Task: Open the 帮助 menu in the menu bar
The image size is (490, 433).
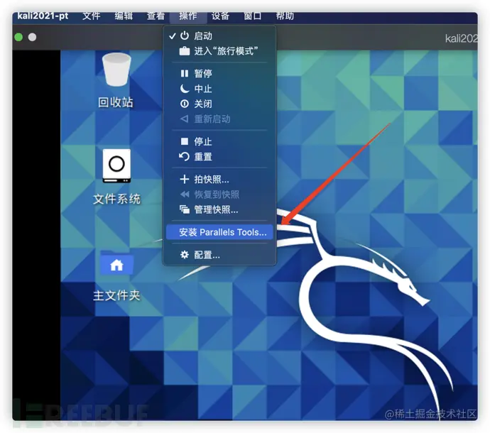Action: click(285, 16)
